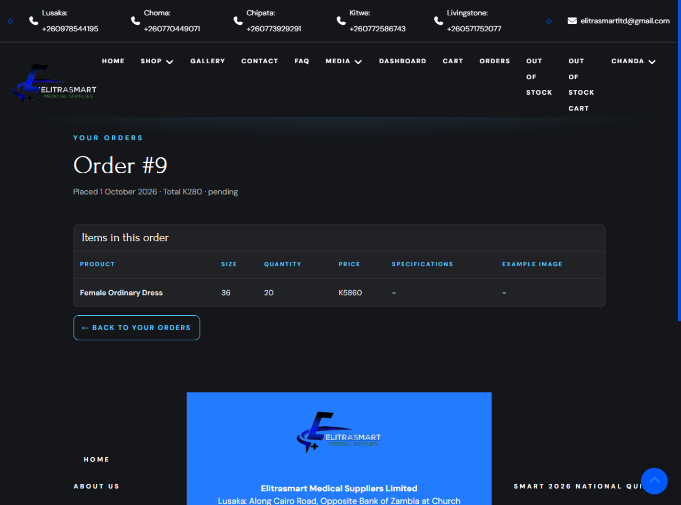The image size is (681, 505).
Task: Open the Dashboard menu item
Action: click(x=403, y=61)
